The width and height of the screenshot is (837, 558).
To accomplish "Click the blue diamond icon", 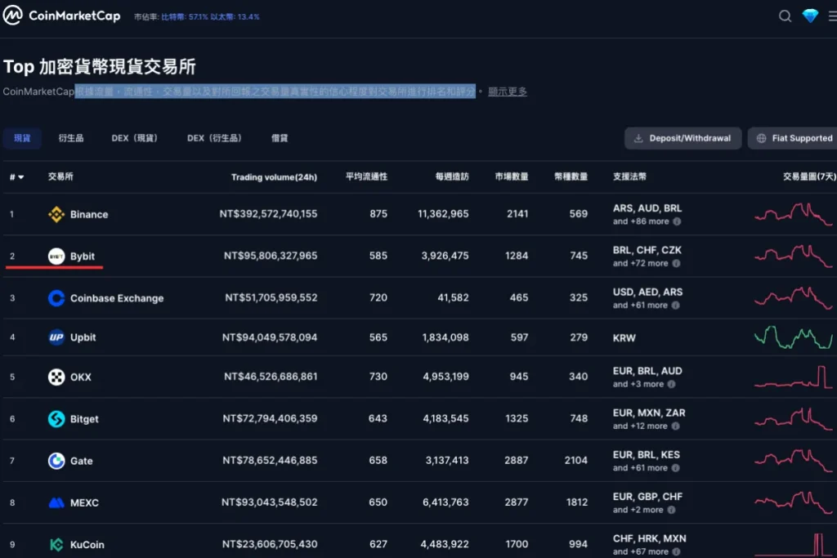I will (810, 16).
